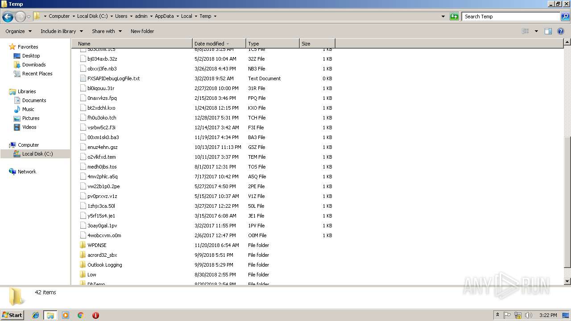Viewport: 571px width, 321px height.
Task: Open the Organize menu
Action: tap(18, 31)
